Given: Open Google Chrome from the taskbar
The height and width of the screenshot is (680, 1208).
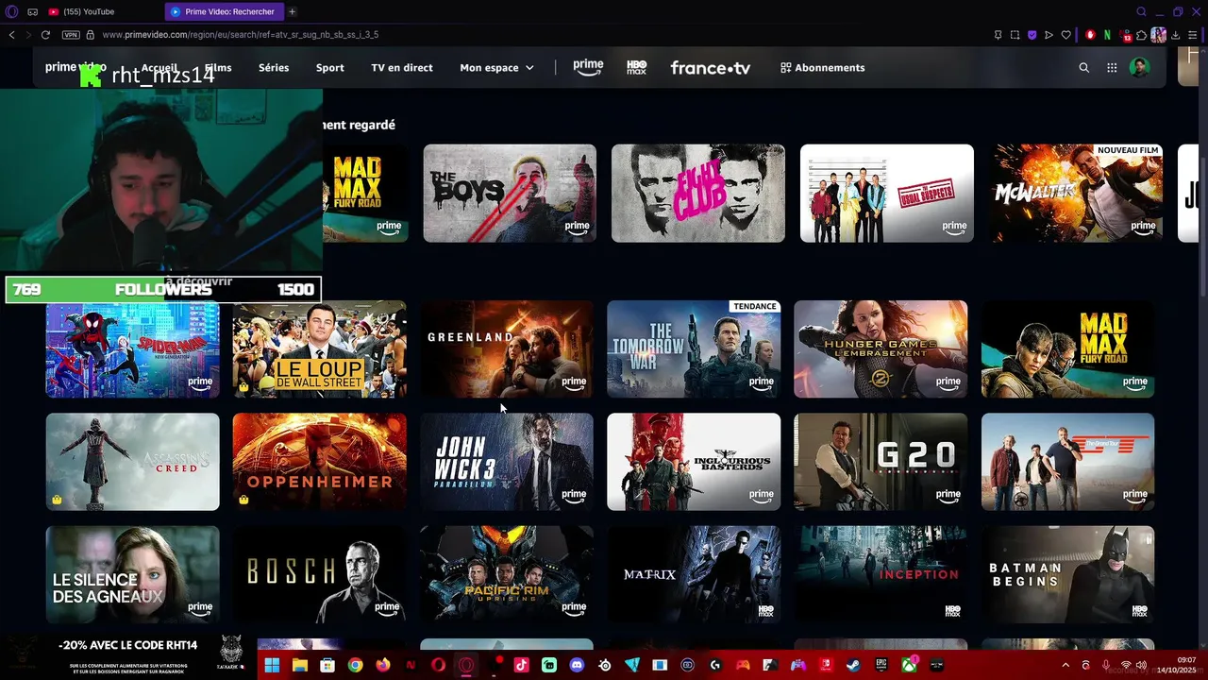Looking at the screenshot, I should [x=355, y=665].
